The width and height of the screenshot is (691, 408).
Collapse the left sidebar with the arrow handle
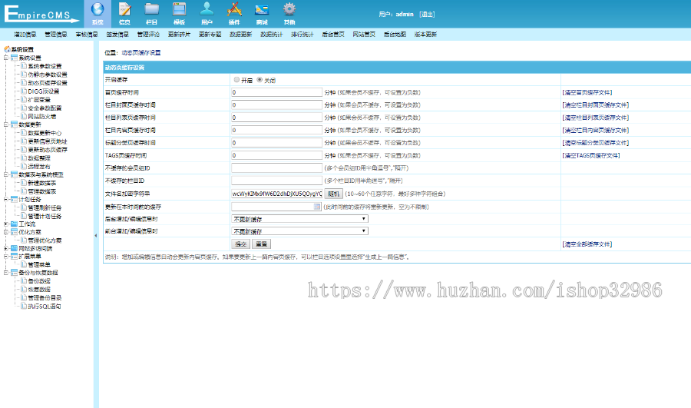(96, 236)
